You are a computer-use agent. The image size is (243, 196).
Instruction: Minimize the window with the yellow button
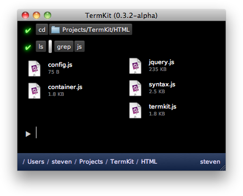pos(36,15)
